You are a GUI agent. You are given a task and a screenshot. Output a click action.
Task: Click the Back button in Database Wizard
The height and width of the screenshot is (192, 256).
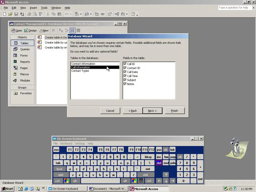[x=133, y=111]
